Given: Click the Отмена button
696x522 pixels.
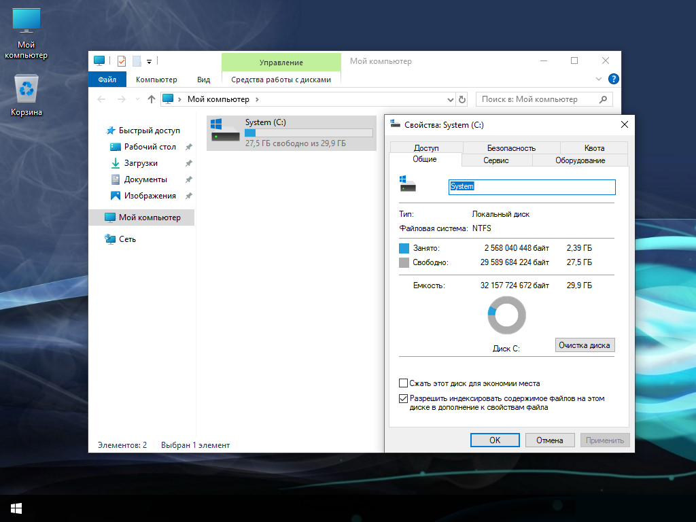Looking at the screenshot, I should point(549,440).
